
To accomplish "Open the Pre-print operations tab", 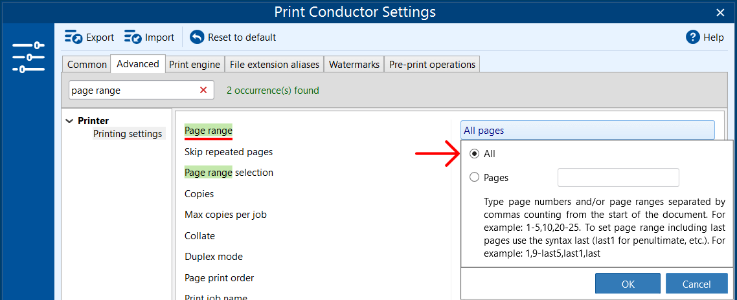I will 432,65.
